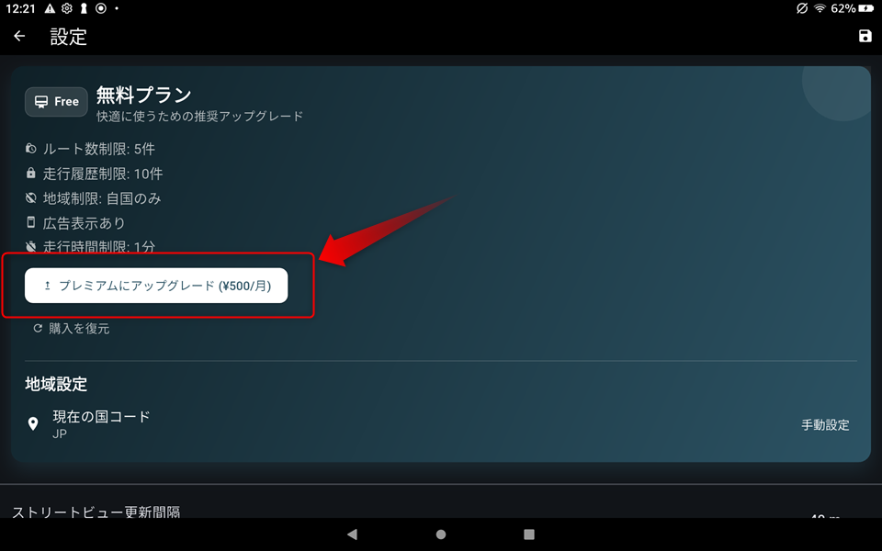The image size is (882, 551).
Task: Tap the Android recents square button
Action: 529,534
